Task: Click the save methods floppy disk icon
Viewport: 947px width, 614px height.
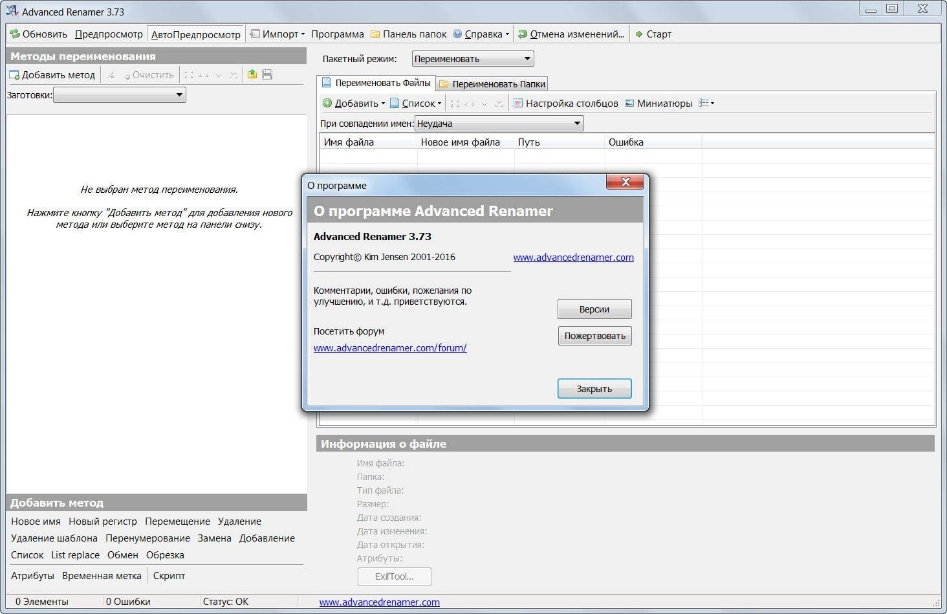Action: click(x=267, y=74)
